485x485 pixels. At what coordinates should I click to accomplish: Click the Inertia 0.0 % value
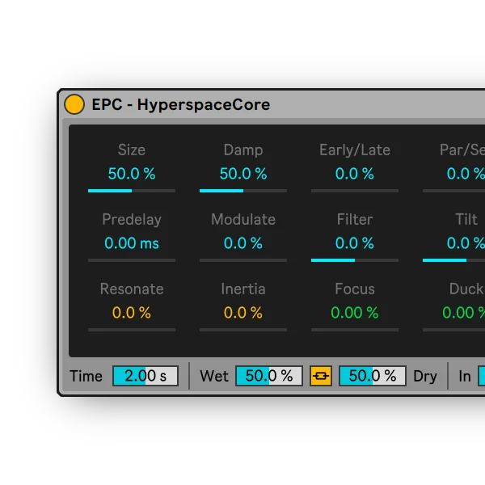click(x=243, y=313)
